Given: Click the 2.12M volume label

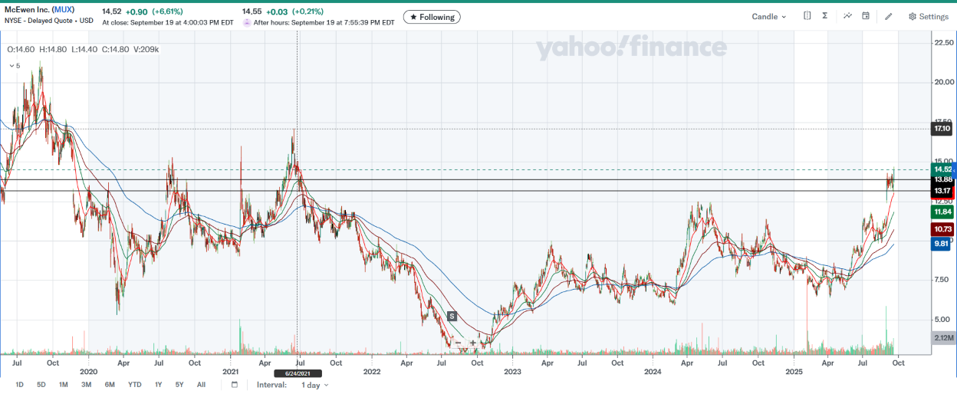Looking at the screenshot, I should [943, 338].
